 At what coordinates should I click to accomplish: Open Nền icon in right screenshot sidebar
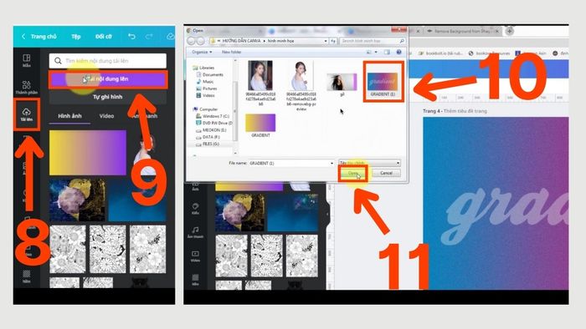click(x=195, y=280)
